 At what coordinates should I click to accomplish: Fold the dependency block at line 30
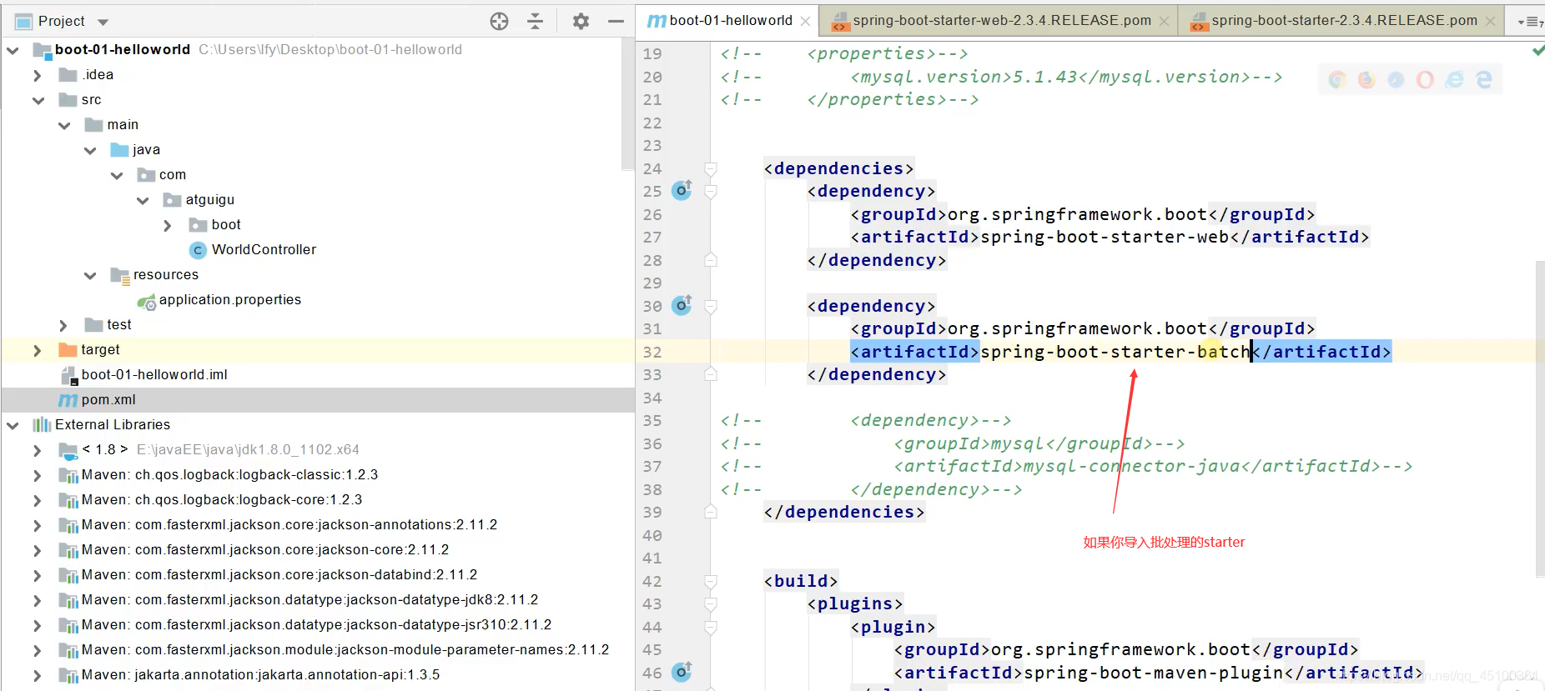pos(711,306)
